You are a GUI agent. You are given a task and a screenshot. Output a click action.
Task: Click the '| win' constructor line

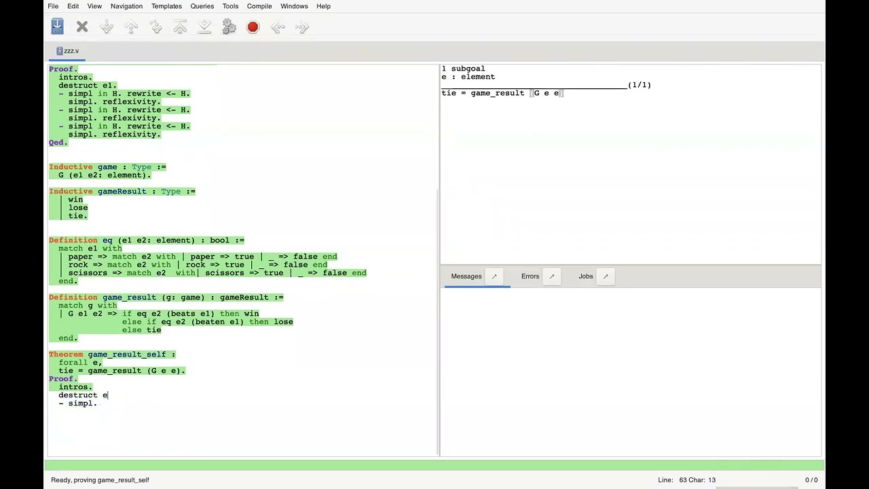click(71, 200)
